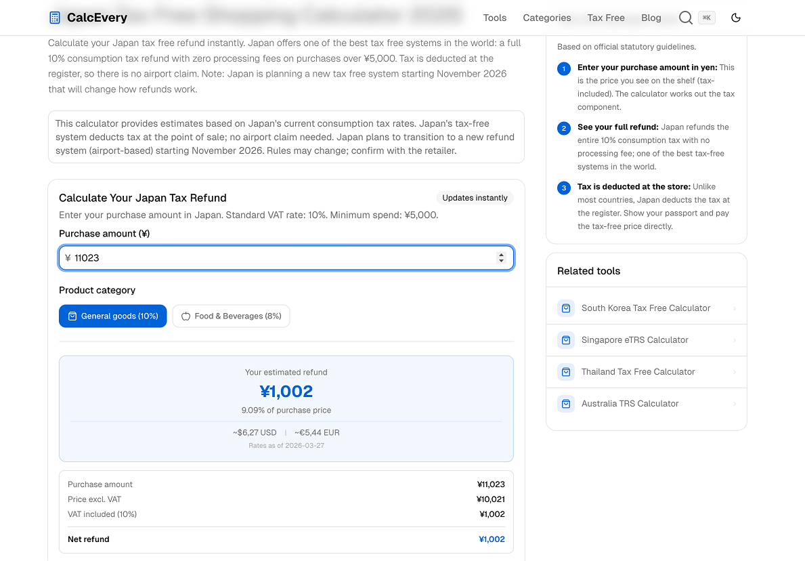This screenshot has width=805, height=561.
Task: Select Food & Beverages (8%) category
Action: 231,316
